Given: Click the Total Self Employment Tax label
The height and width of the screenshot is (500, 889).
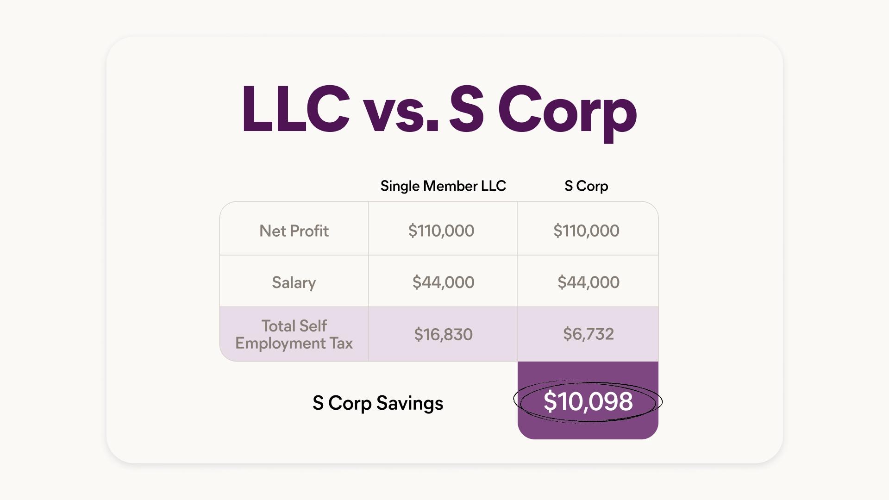Looking at the screenshot, I should 294,334.
